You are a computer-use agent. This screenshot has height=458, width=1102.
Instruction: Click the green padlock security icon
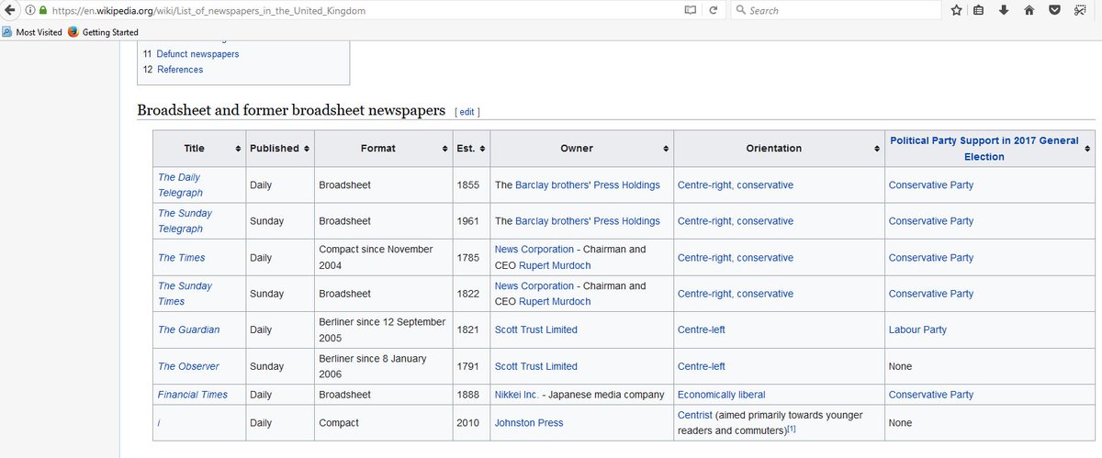[42, 10]
